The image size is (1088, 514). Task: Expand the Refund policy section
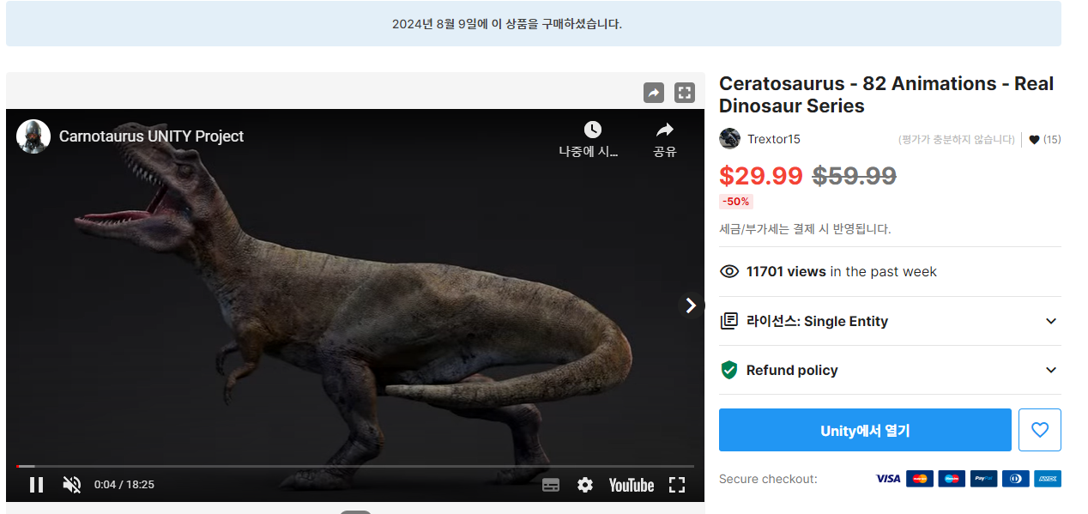point(890,370)
